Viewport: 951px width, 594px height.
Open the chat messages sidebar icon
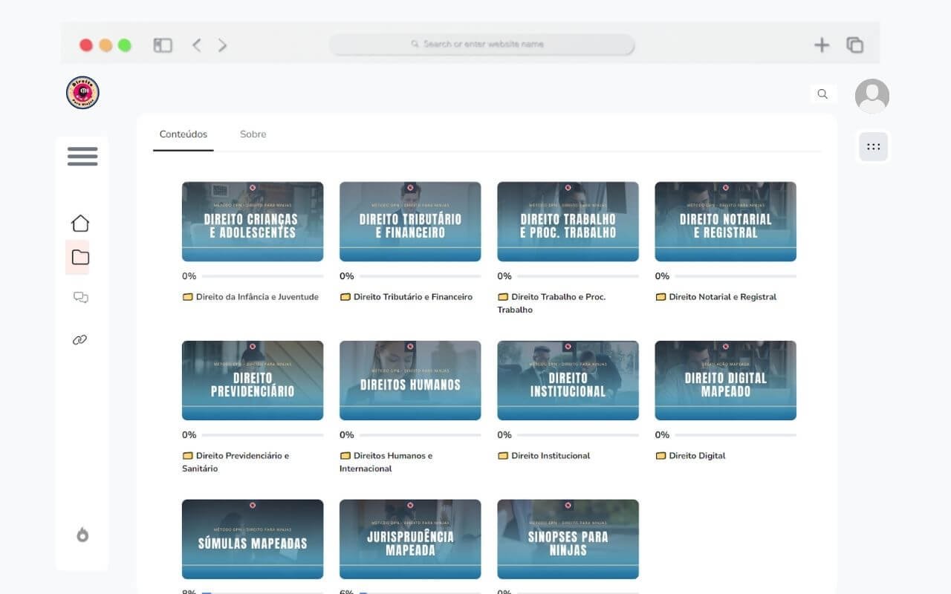pos(81,298)
